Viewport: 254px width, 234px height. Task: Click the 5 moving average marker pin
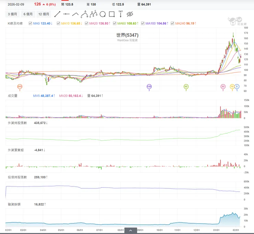237,87
